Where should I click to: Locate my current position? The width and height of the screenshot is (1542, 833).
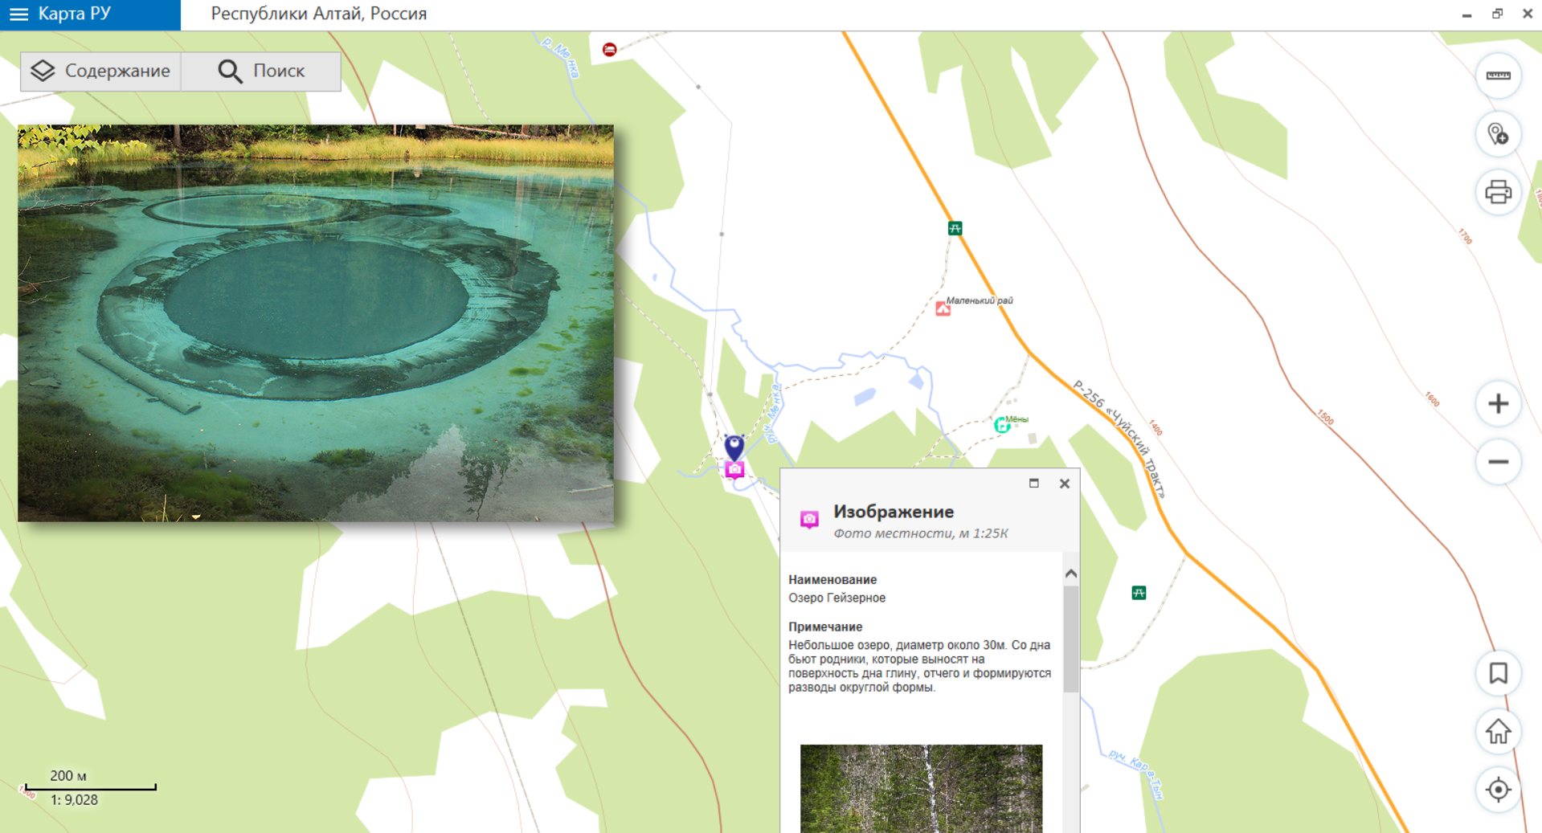[x=1498, y=790]
